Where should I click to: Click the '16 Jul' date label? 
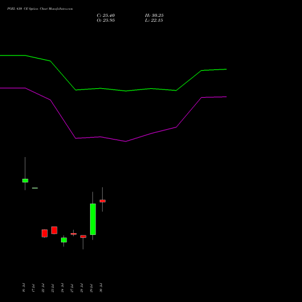pyautogui.click(x=24, y=288)
